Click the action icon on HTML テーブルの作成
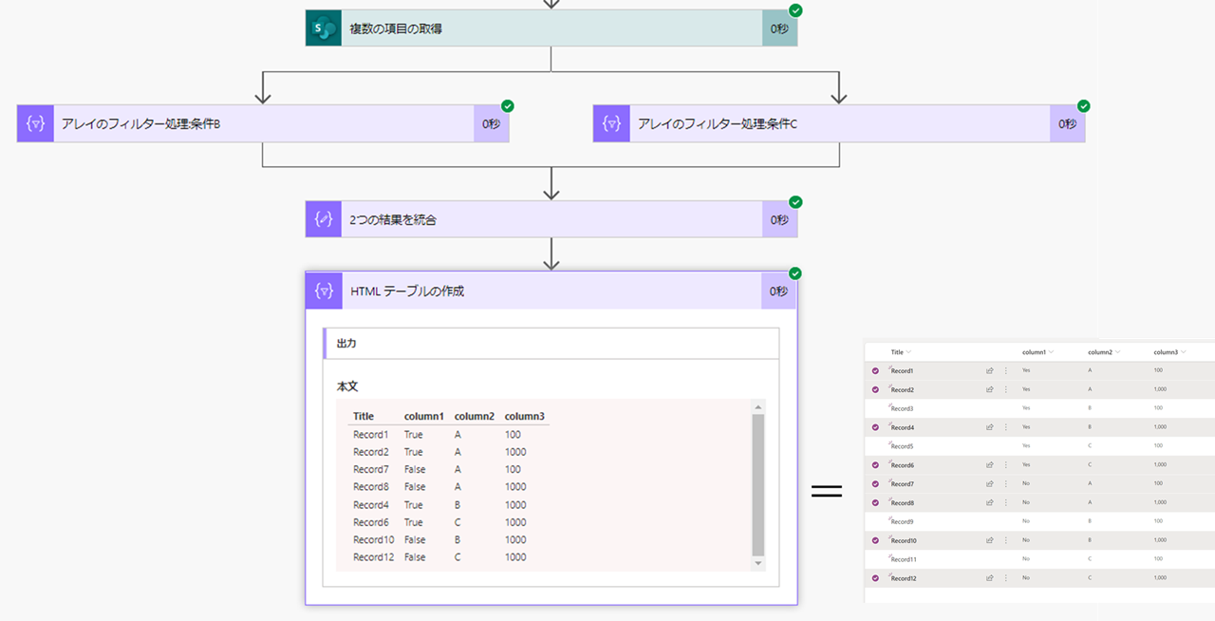Screen dimensions: 1215x621 pos(323,291)
